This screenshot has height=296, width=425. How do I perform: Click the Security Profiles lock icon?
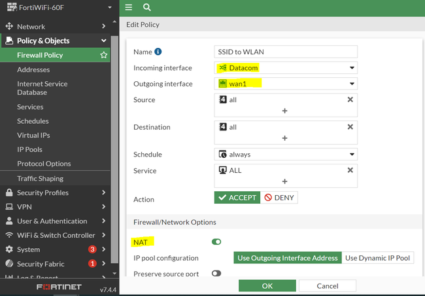point(9,193)
